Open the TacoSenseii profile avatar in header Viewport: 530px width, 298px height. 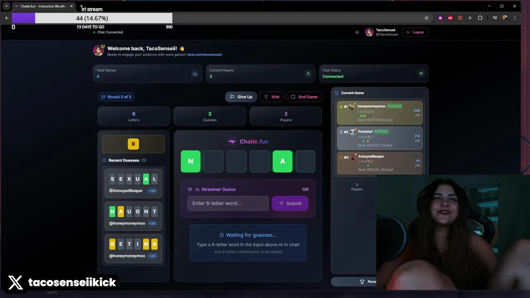tap(369, 32)
